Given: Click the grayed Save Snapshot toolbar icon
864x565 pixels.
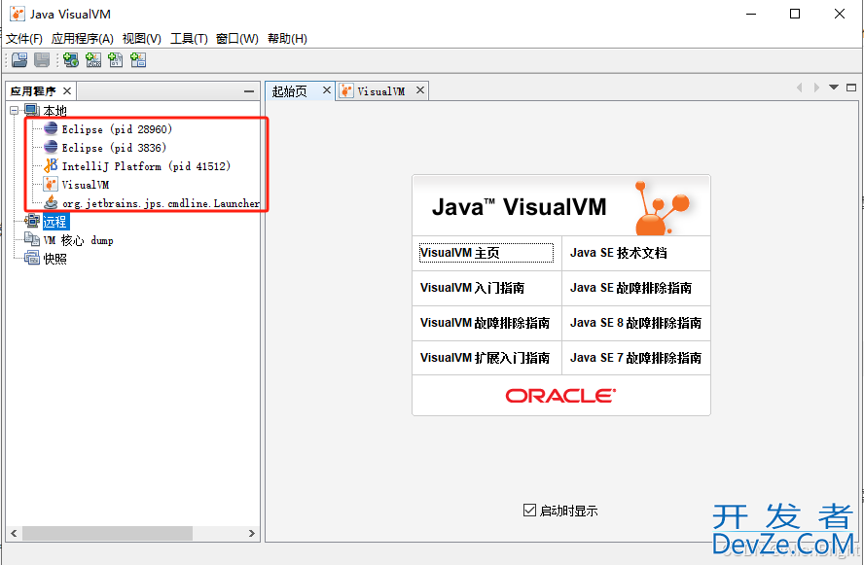Looking at the screenshot, I should click(x=42, y=60).
